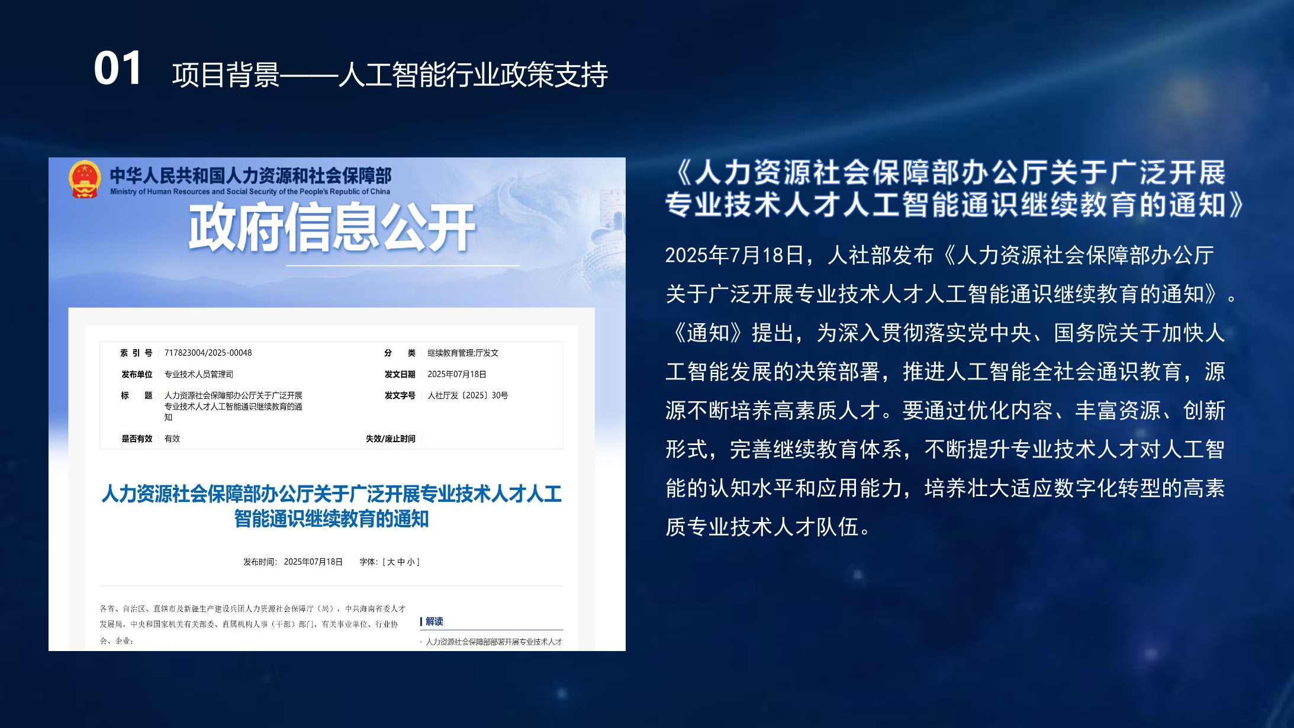Click the slide heading 项目背景——人工智能行业政策支持
Screen dimensions: 1294x728
click(390, 75)
